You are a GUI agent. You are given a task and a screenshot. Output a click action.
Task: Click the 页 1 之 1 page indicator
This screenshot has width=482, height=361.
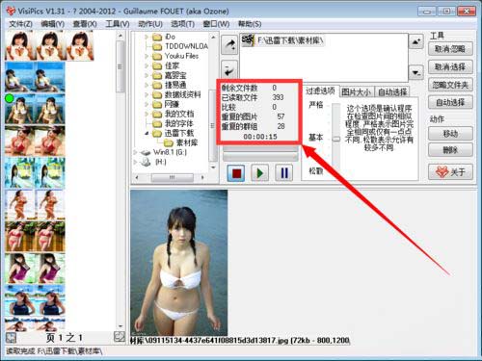pyautogui.click(x=65, y=338)
